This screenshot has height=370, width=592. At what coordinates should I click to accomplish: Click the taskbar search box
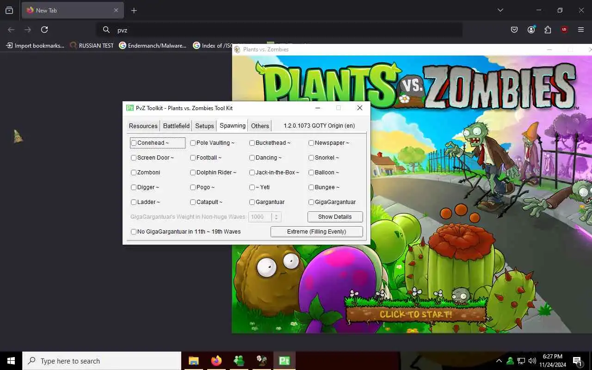pyautogui.click(x=102, y=361)
